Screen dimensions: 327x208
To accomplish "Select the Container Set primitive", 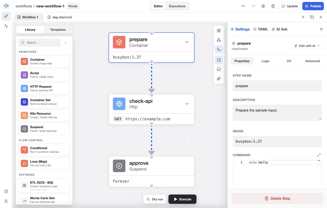I will coord(44,102).
